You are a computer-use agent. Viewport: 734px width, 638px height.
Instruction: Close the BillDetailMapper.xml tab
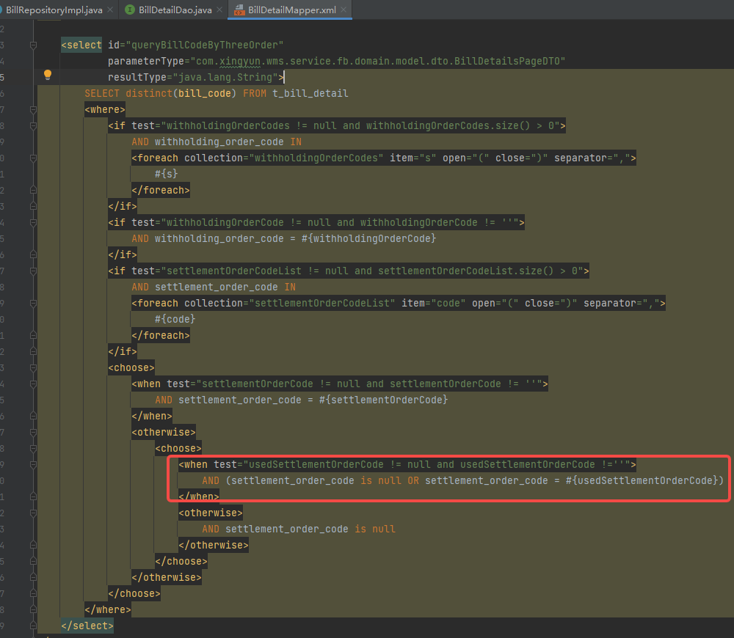click(x=344, y=10)
